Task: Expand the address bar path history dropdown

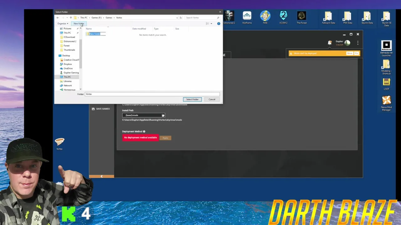Action: click(177, 17)
